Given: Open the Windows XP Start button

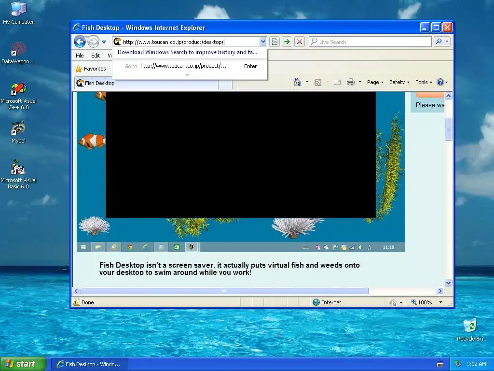Looking at the screenshot, I should pos(23,364).
